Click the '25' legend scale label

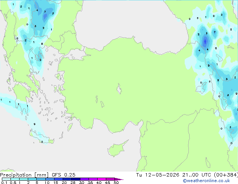tap(73, 182)
